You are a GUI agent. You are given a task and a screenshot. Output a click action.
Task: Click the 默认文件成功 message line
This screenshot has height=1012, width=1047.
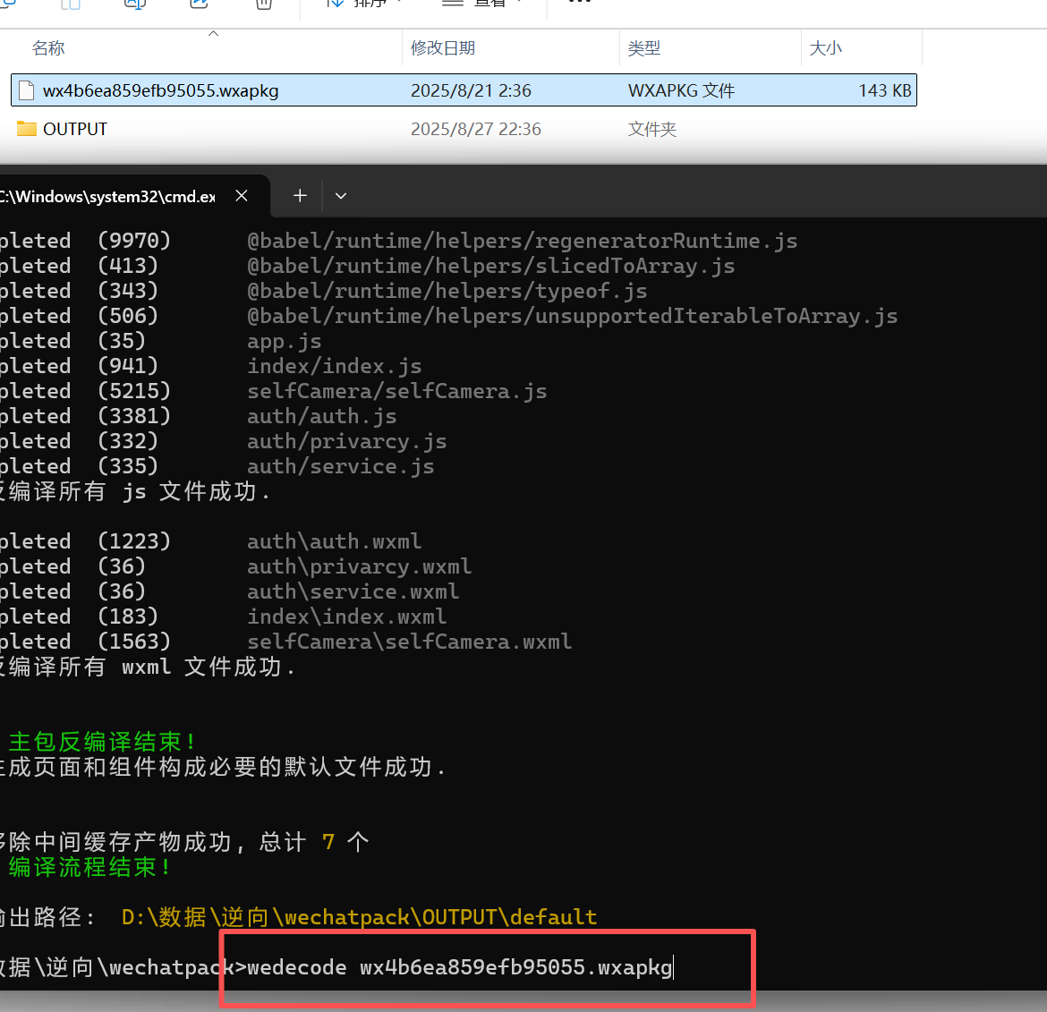point(222,767)
